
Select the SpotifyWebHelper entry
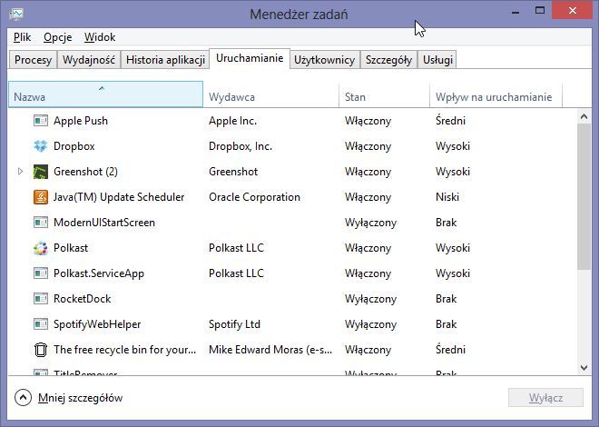(x=97, y=324)
